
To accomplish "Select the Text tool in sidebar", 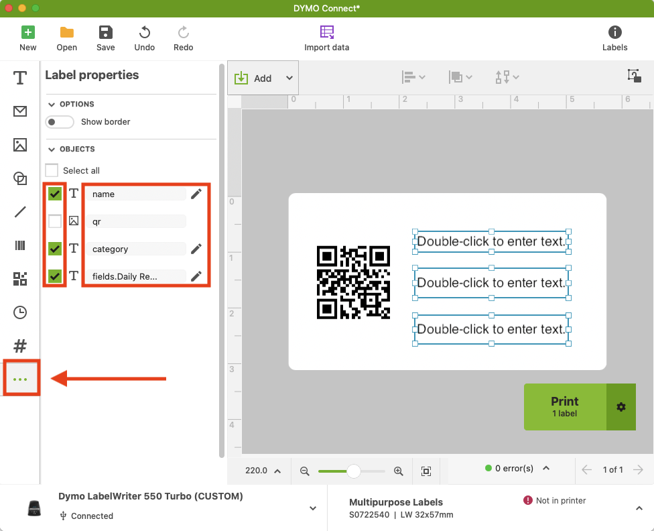I will [x=20, y=78].
